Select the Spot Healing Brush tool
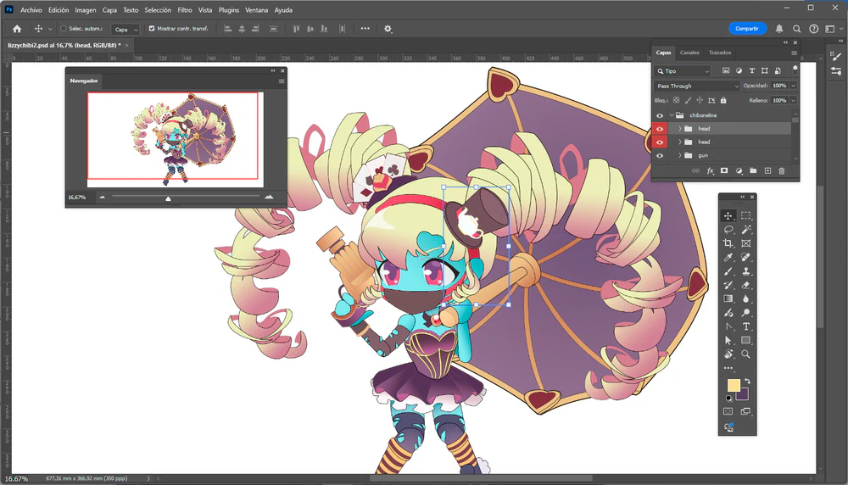The image size is (848, 485). coord(745,258)
